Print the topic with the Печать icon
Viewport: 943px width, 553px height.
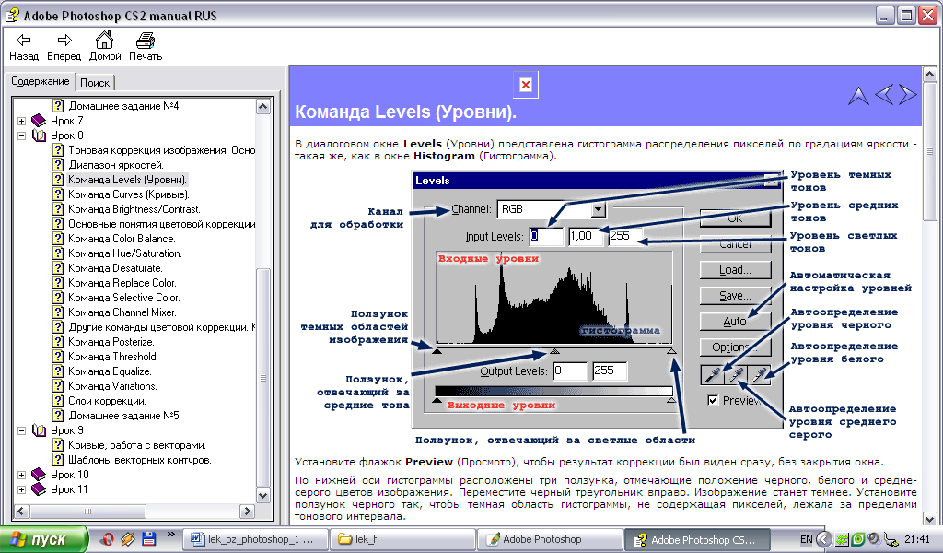(x=145, y=46)
